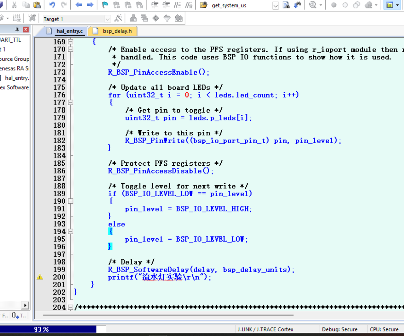Download code with the LOAD icon

click(32, 18)
